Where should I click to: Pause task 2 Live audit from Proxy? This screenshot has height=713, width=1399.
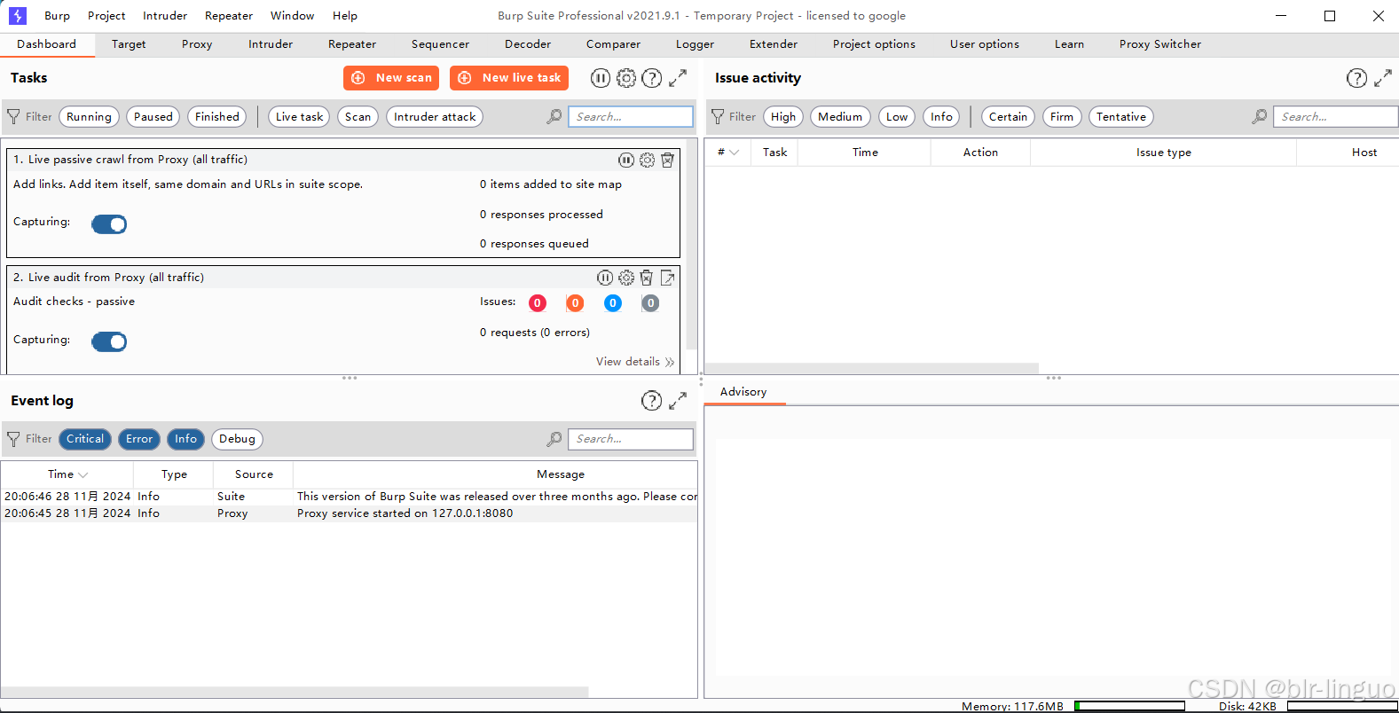pos(605,278)
